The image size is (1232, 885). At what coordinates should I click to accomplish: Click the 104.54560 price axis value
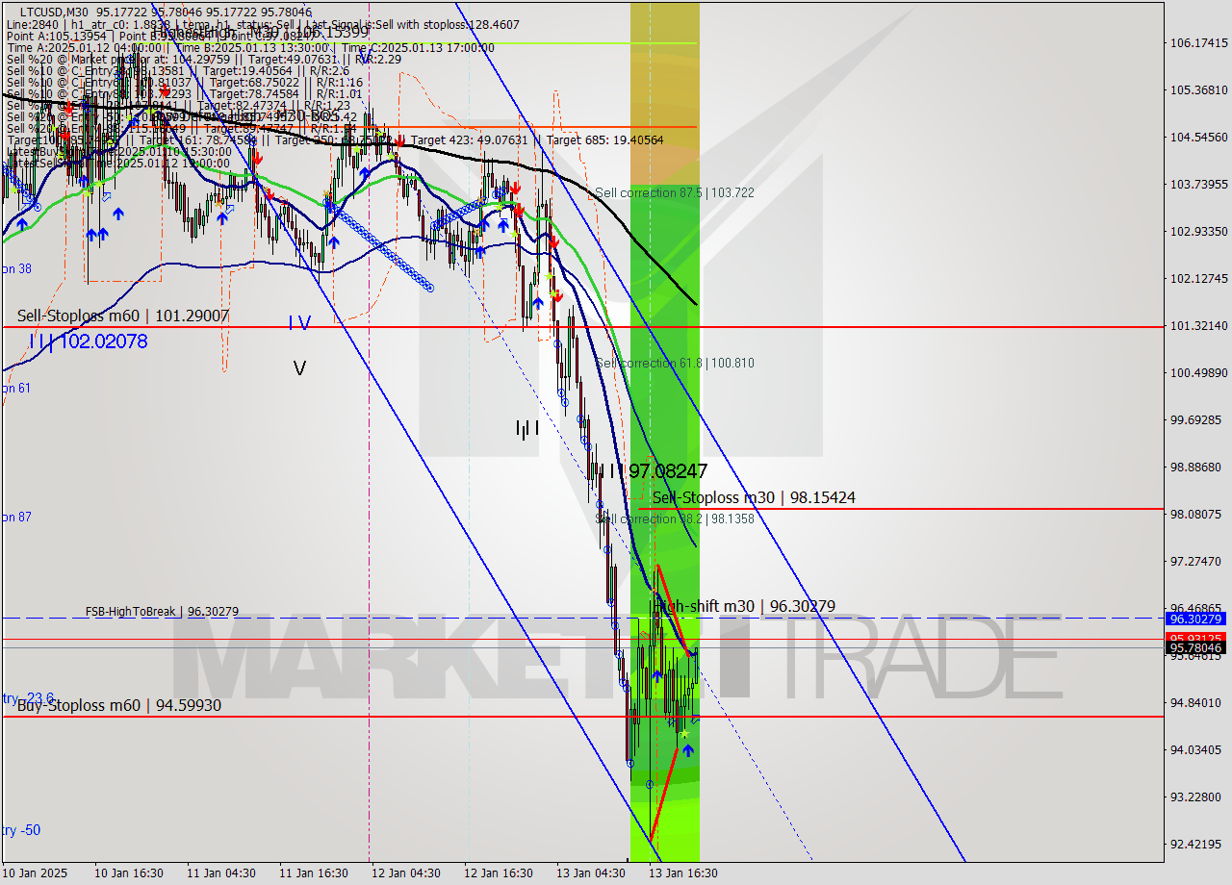point(1198,137)
